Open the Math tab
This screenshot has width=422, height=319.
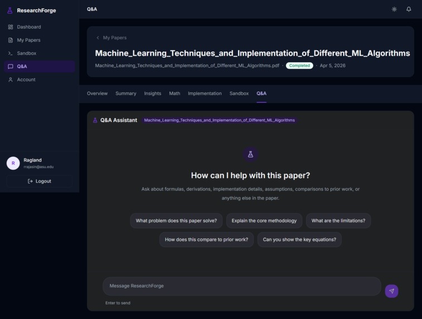pos(174,94)
